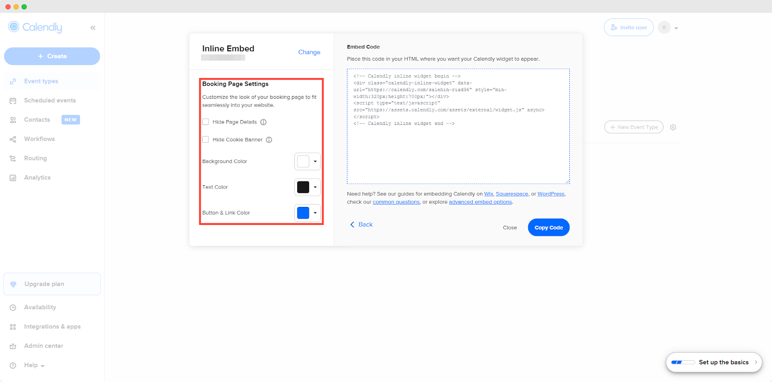Click the blue Button & Link Color swatch
This screenshot has width=772, height=382.
(x=303, y=213)
